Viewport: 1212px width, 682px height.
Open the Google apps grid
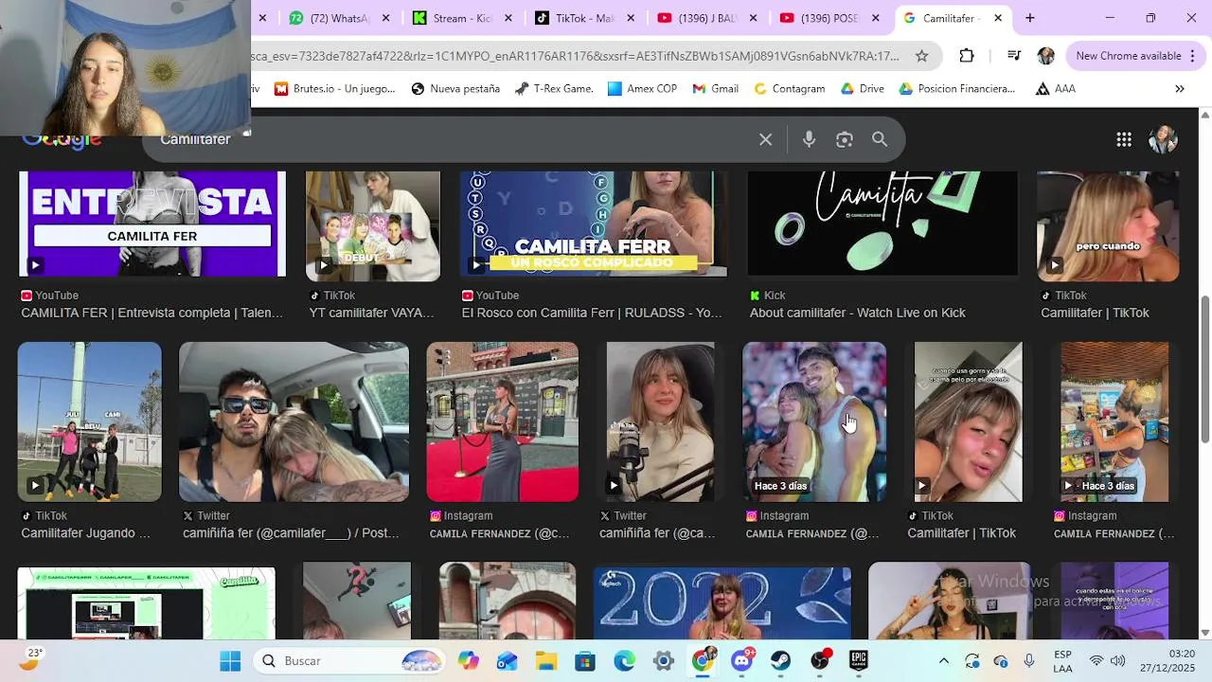pyautogui.click(x=1124, y=139)
